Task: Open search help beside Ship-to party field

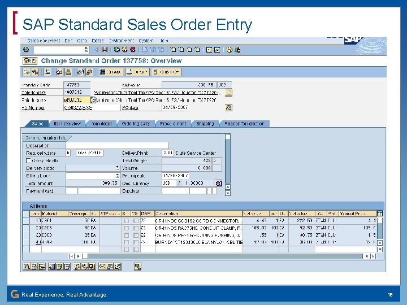Action: (x=94, y=100)
